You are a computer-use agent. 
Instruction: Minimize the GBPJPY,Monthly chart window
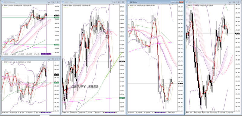[x=49, y=2]
